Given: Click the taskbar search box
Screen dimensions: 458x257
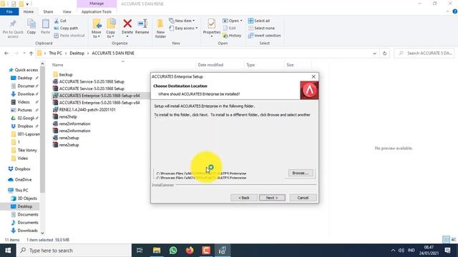Looking at the screenshot, I should pyautogui.click(x=74, y=251).
